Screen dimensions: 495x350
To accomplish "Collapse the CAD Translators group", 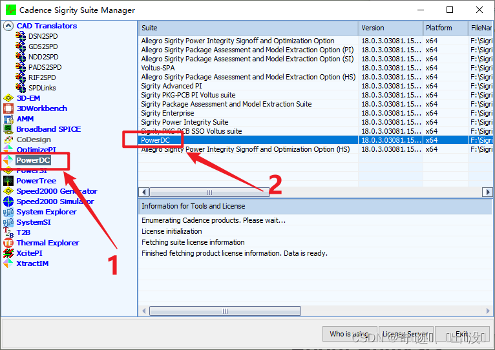I will (8, 26).
